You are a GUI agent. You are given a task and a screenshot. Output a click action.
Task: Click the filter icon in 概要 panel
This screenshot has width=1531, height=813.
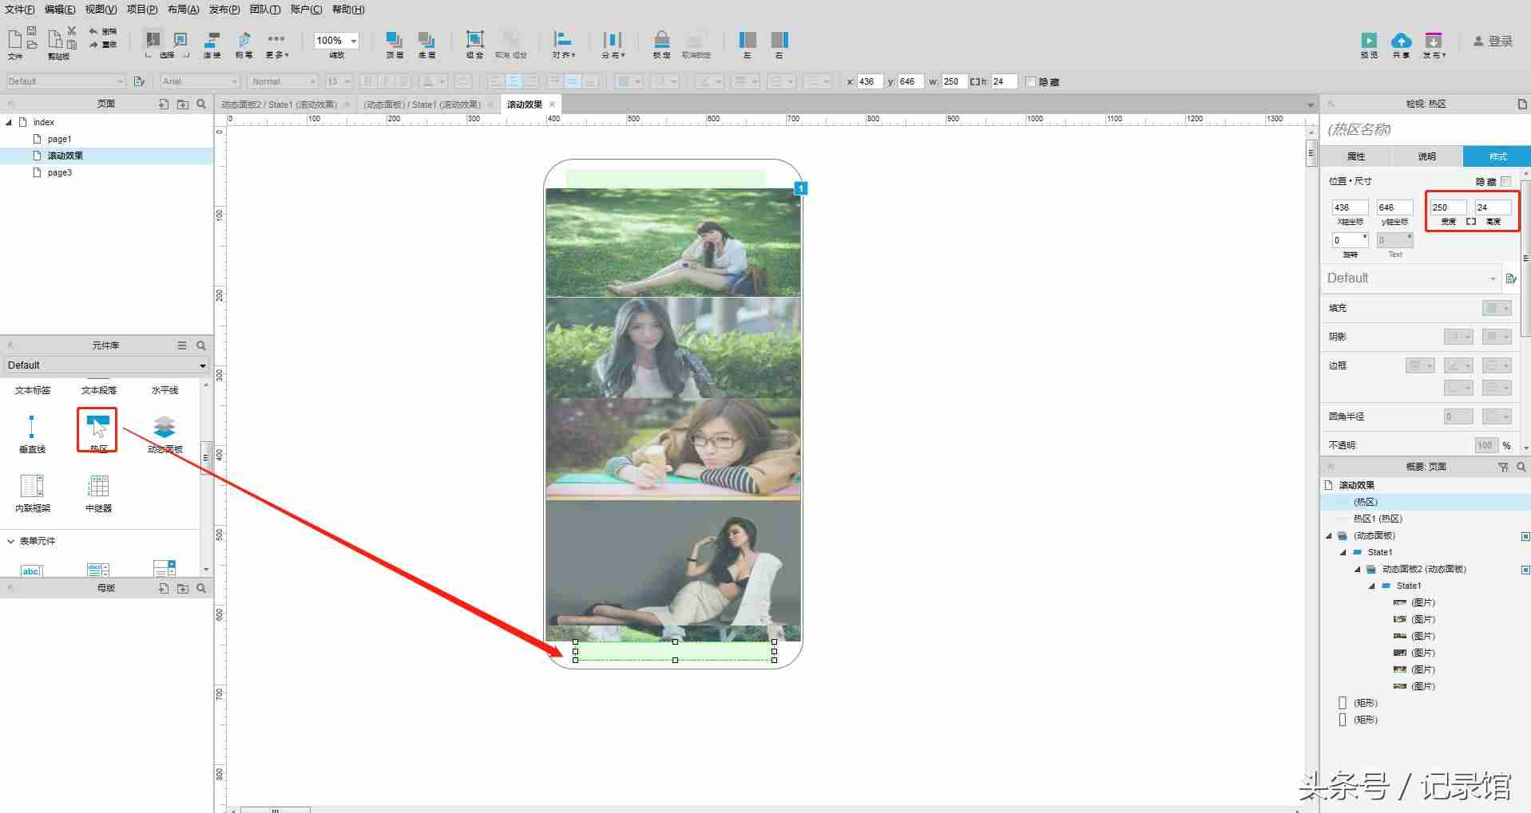1503,467
